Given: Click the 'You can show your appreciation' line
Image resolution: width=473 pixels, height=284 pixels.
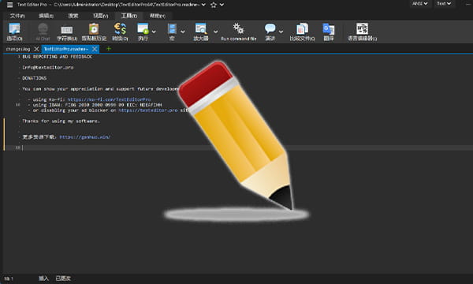Looking at the screenshot, I should [x=100, y=88].
